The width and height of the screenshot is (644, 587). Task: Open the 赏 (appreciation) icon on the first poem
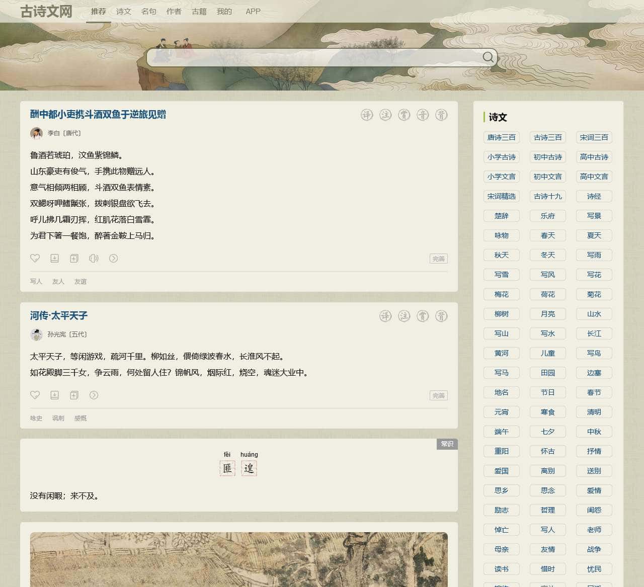tap(404, 115)
